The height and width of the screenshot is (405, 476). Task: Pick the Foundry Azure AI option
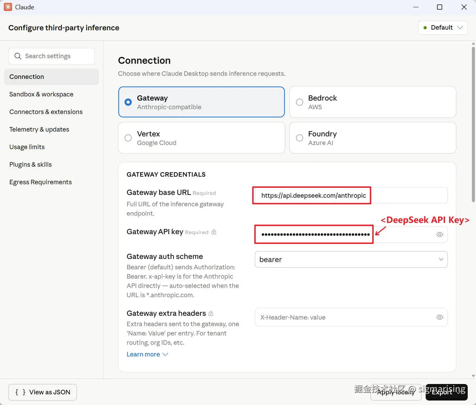point(299,138)
